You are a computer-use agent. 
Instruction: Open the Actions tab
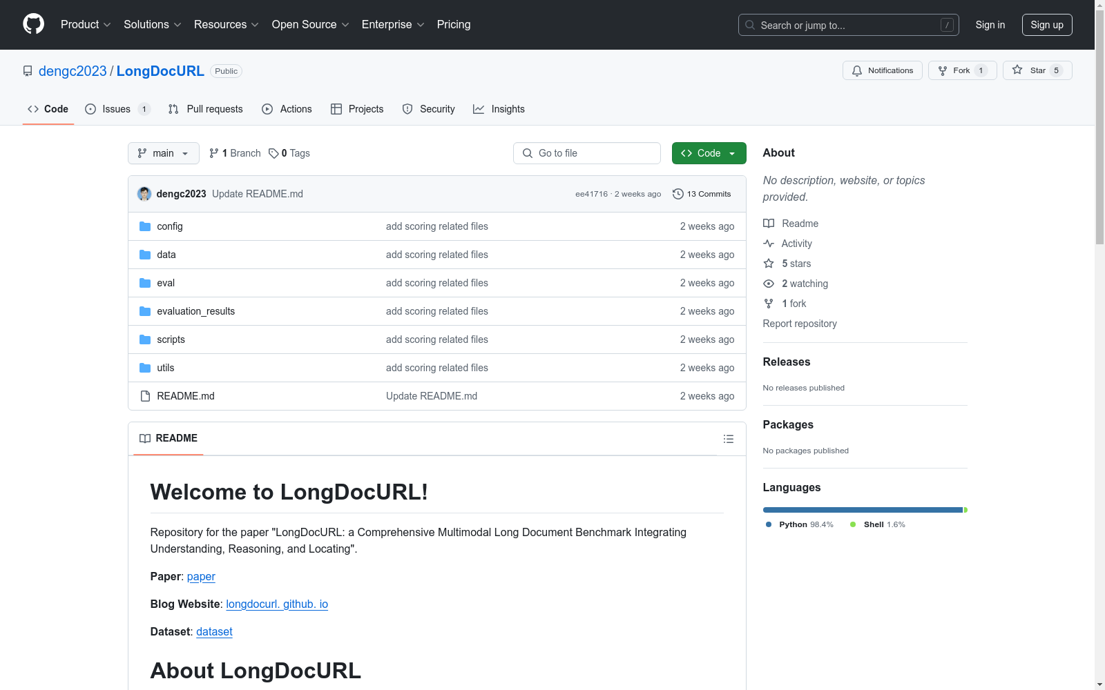click(287, 109)
